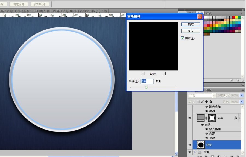Click lock image pixels brush icon
Image resolution: width=246 pixels, height=157 pixels.
click(x=202, y=101)
